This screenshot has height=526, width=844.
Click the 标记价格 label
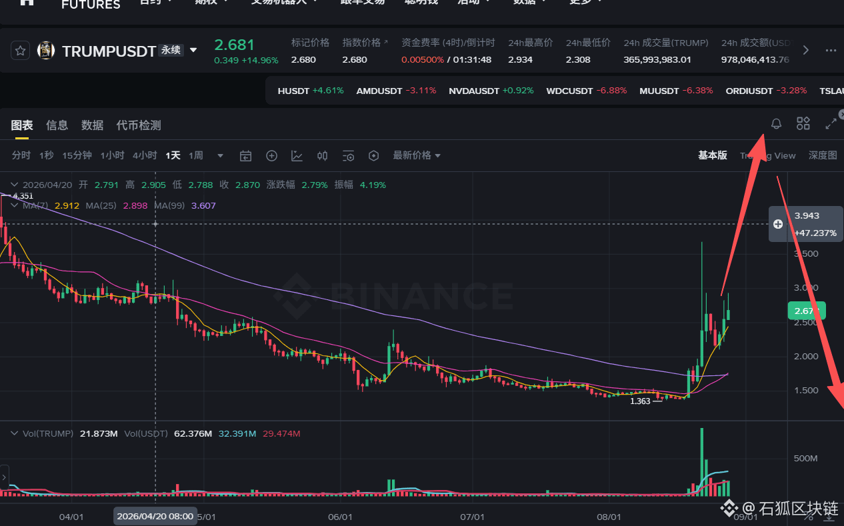coord(310,43)
